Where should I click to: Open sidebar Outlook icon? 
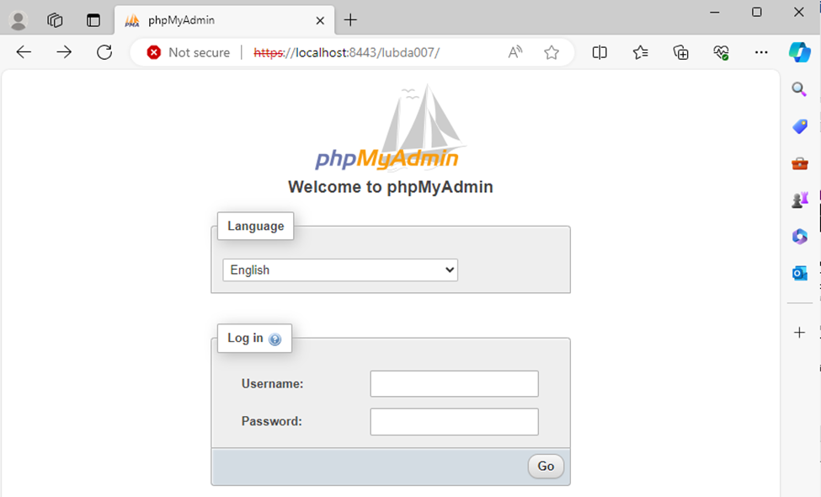click(800, 273)
